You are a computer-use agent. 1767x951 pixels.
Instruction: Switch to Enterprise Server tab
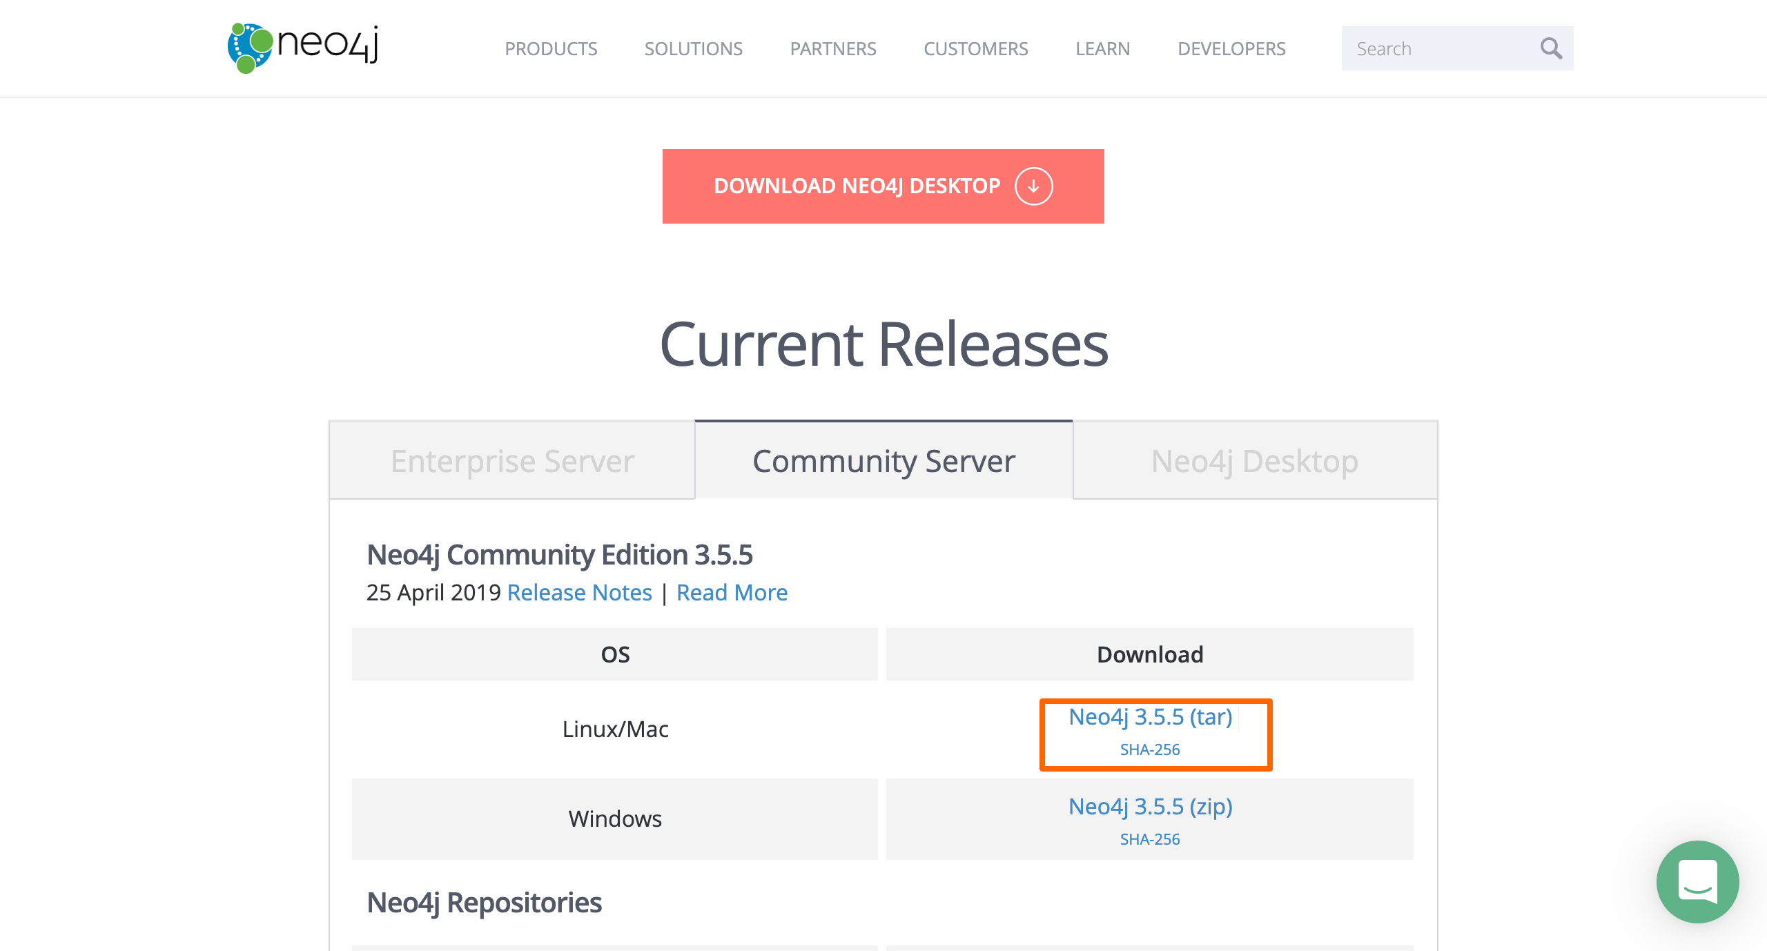click(x=512, y=461)
